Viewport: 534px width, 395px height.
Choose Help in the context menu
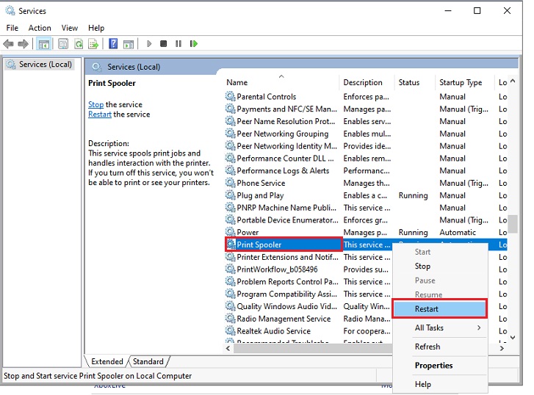click(440, 384)
